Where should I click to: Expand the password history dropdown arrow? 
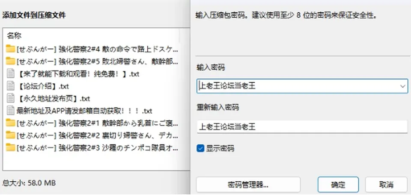pyautogui.click(x=402, y=86)
